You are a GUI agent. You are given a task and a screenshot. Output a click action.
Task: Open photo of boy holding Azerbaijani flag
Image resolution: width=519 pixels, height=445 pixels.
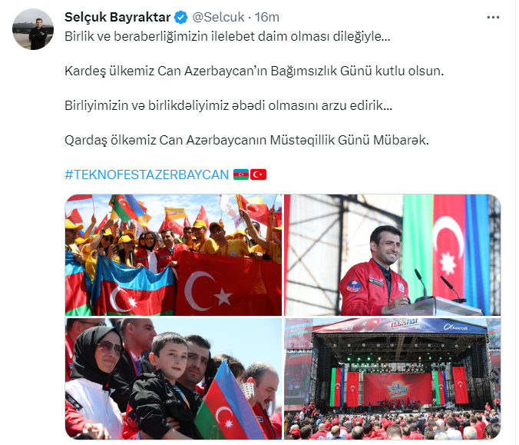pyautogui.click(x=174, y=379)
